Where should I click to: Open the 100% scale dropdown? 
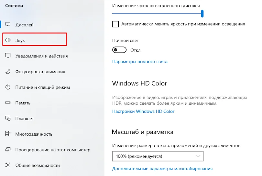coord(158,156)
